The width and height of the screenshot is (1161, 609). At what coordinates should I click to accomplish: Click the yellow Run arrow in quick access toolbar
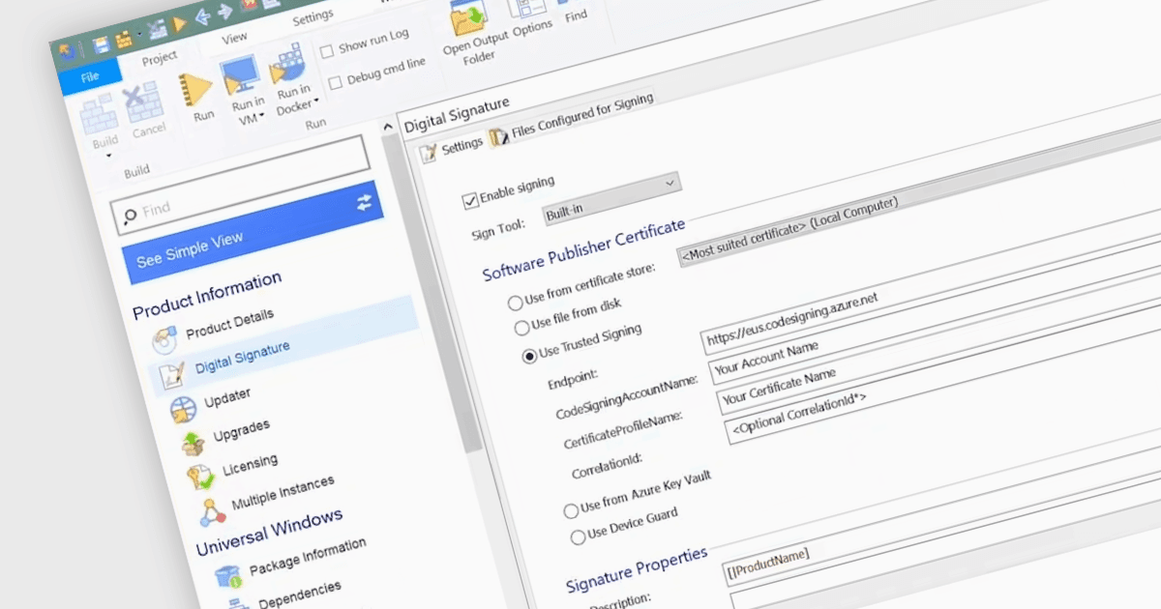[179, 26]
